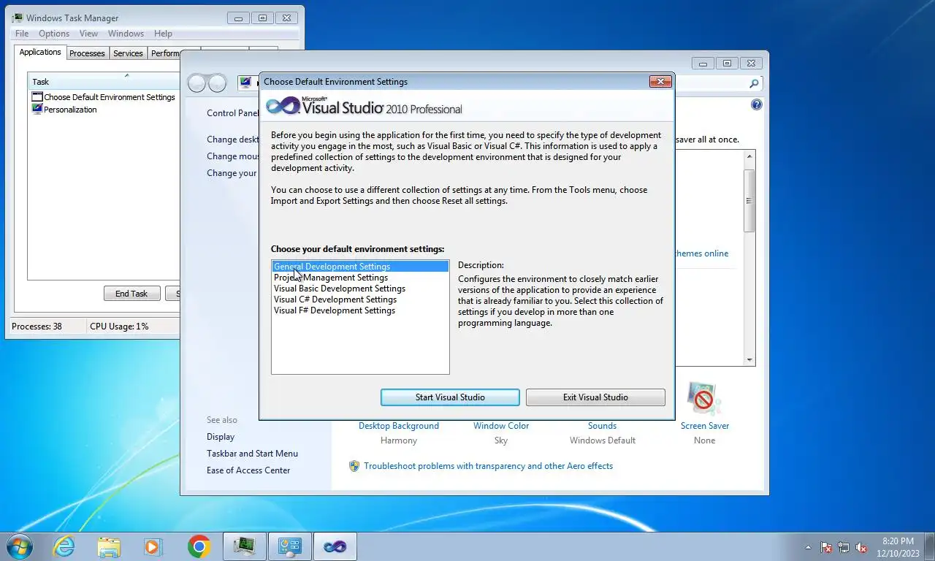935x561 pixels.
Task: Switch to Control Panel taskbar button
Action: click(290, 546)
